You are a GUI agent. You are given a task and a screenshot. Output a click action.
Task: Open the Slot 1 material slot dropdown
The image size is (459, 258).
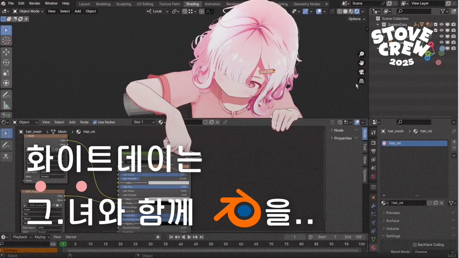pos(144,123)
